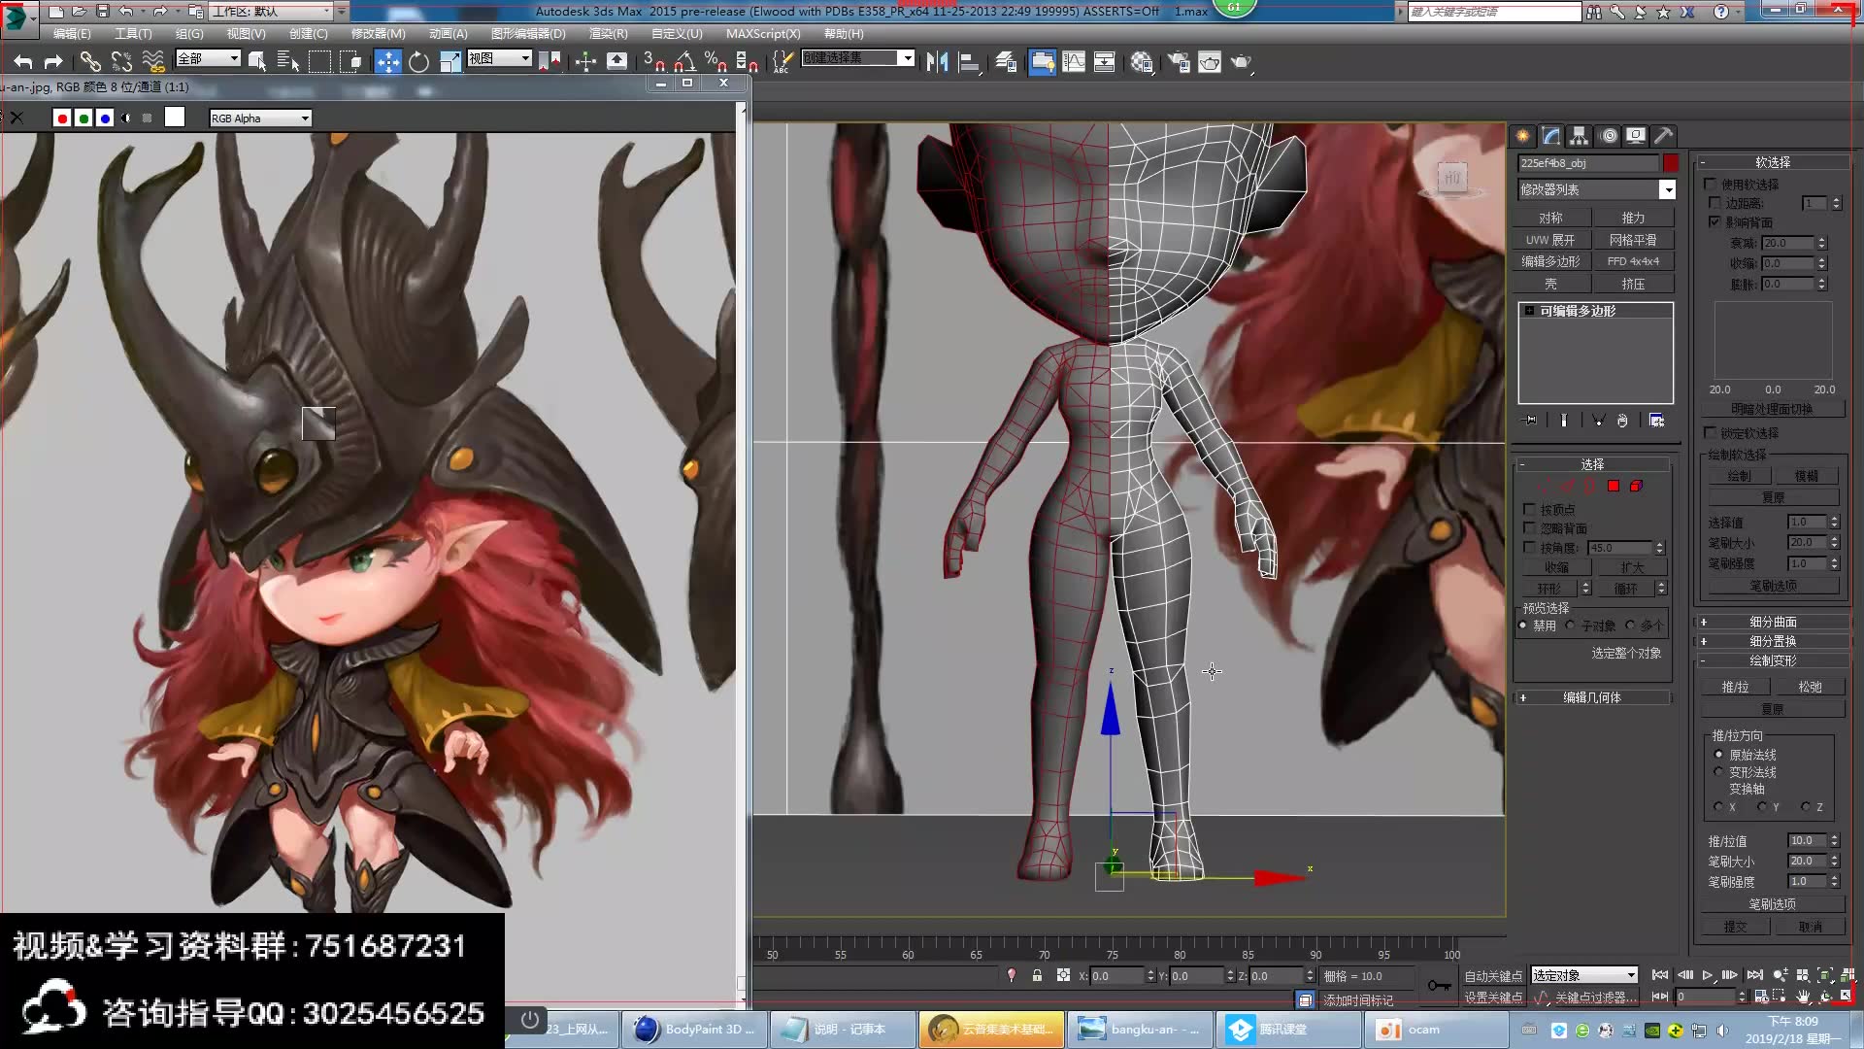The height and width of the screenshot is (1049, 1864).
Task: Click pin stack icon below modifier list
Action: coord(1531,421)
